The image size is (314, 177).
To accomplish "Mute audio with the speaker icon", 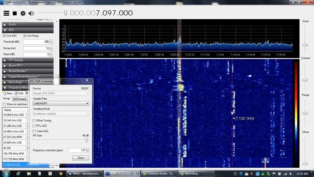I will point(31,13).
